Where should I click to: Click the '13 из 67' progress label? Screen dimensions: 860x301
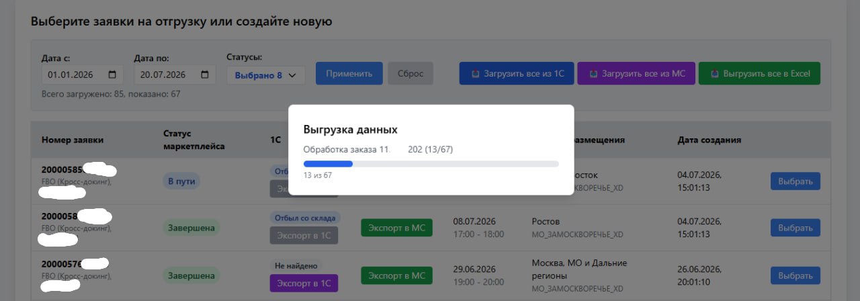318,175
